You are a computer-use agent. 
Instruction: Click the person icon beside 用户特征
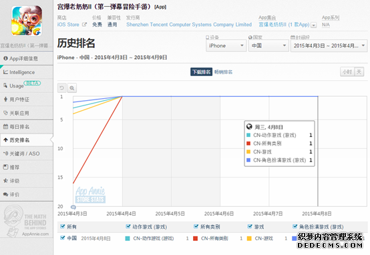tap(5, 99)
